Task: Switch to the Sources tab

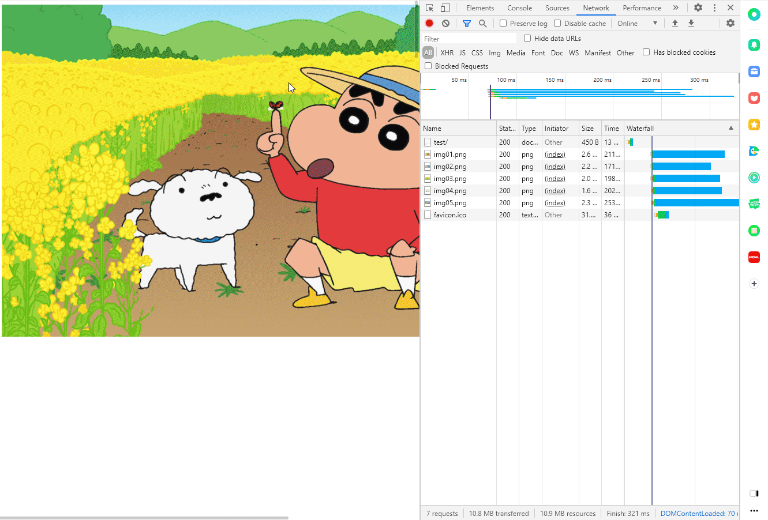Action: point(557,8)
